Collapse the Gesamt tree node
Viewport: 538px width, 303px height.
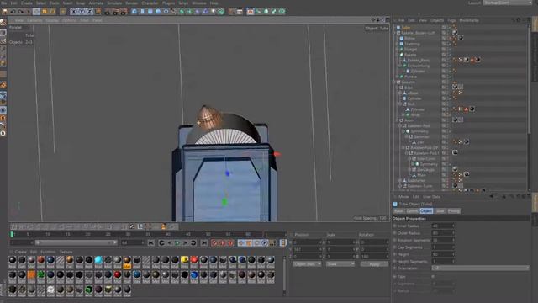click(x=394, y=82)
